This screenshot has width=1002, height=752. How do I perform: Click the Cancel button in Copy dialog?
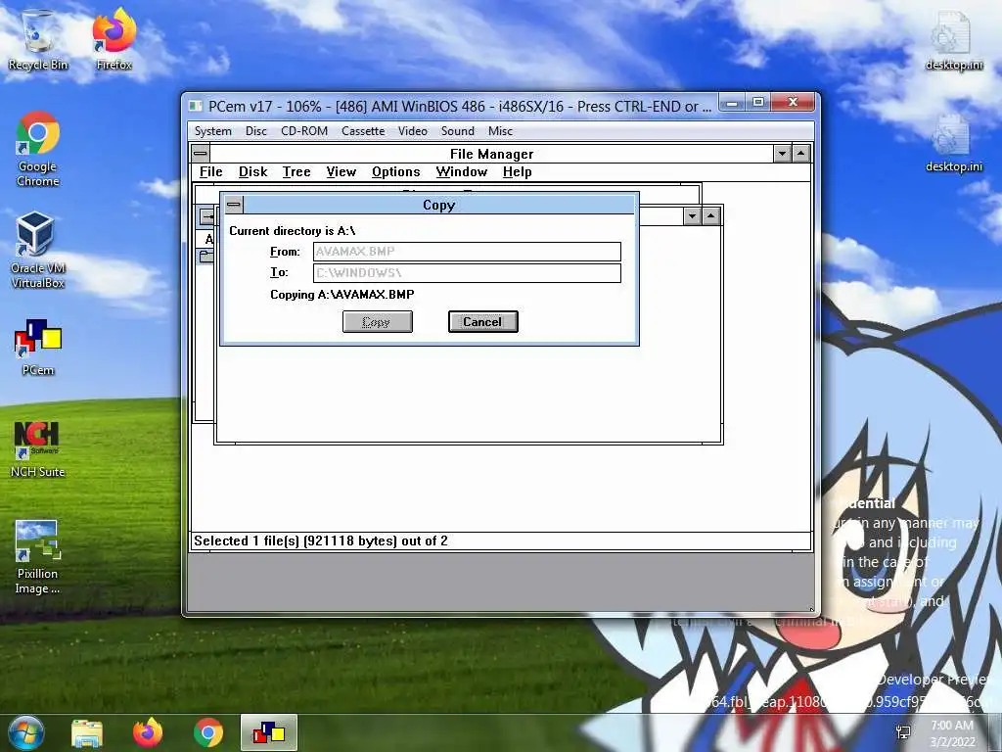pos(483,321)
